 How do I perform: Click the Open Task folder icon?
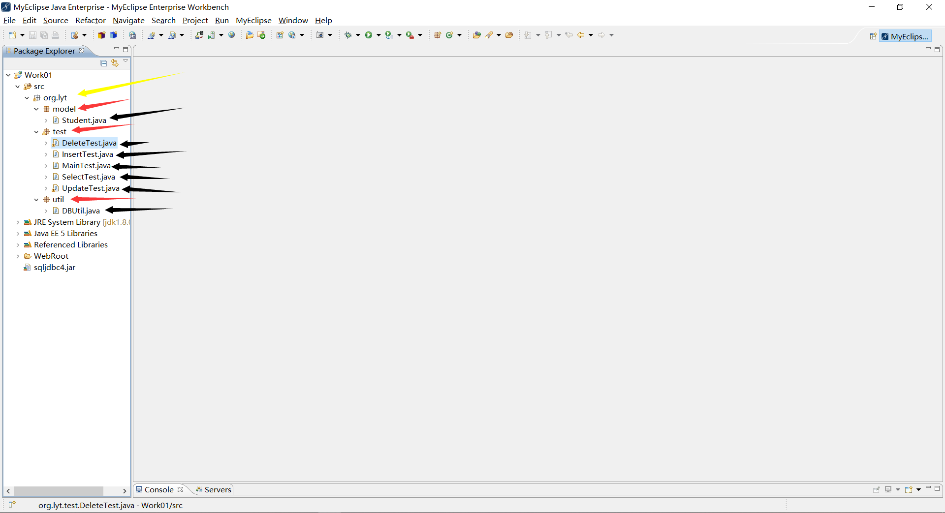[509, 35]
